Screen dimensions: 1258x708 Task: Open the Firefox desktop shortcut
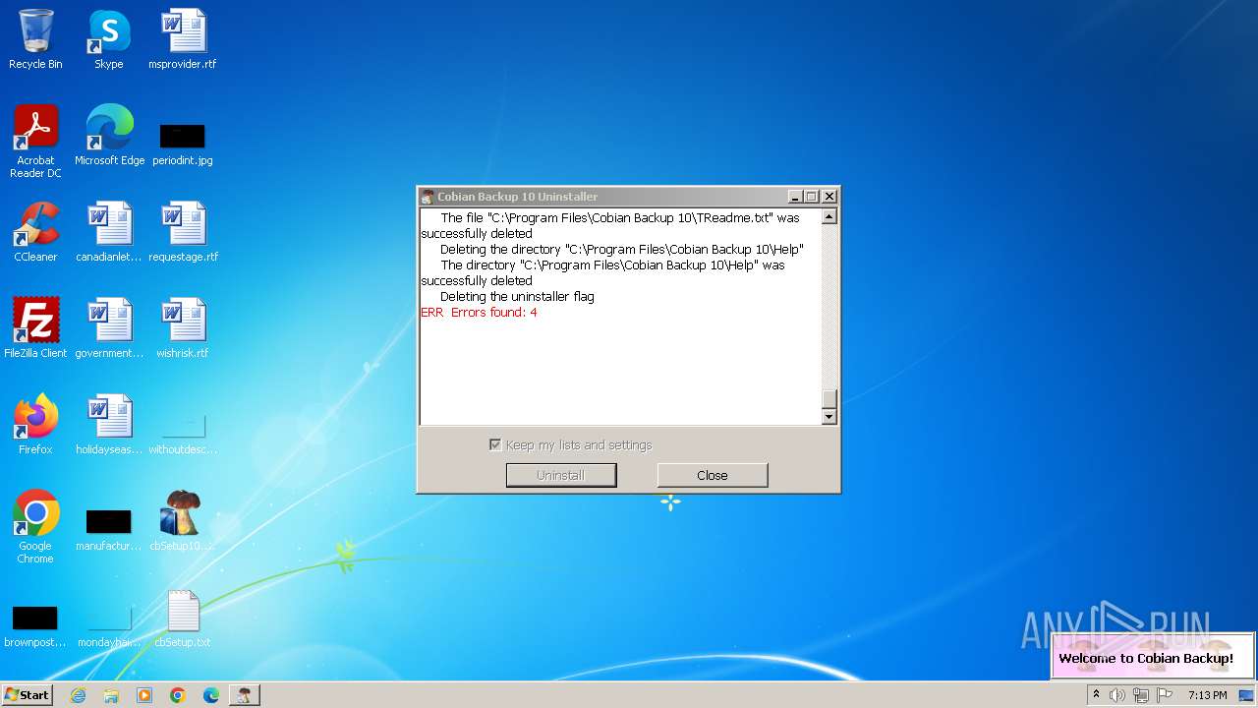(35, 425)
